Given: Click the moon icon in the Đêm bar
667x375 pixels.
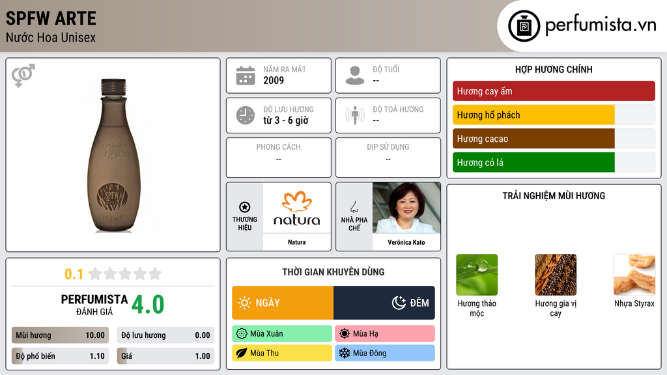Looking at the screenshot, I should 399,303.
